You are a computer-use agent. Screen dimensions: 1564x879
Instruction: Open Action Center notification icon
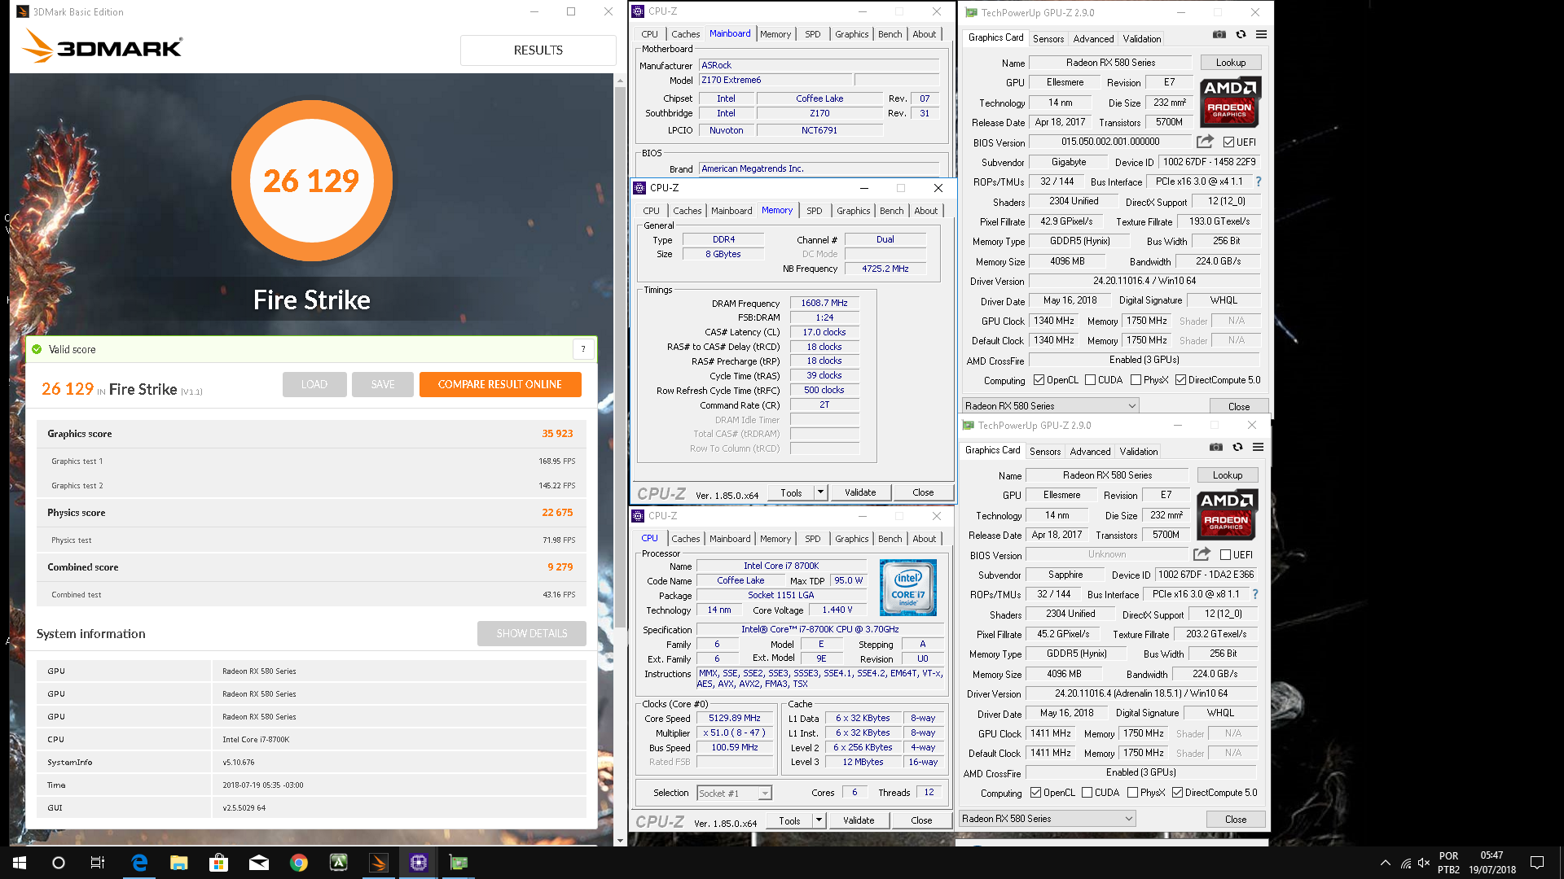tap(1537, 863)
